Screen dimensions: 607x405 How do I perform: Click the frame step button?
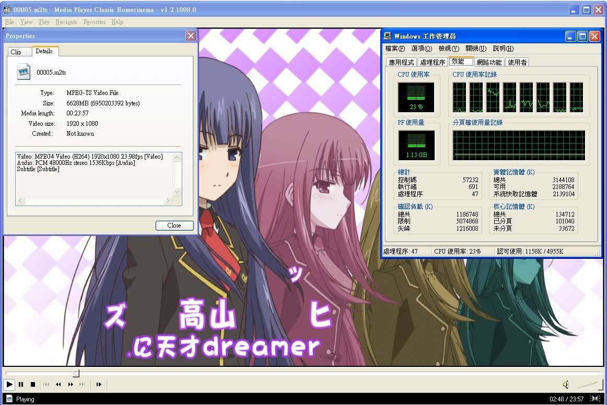point(99,384)
